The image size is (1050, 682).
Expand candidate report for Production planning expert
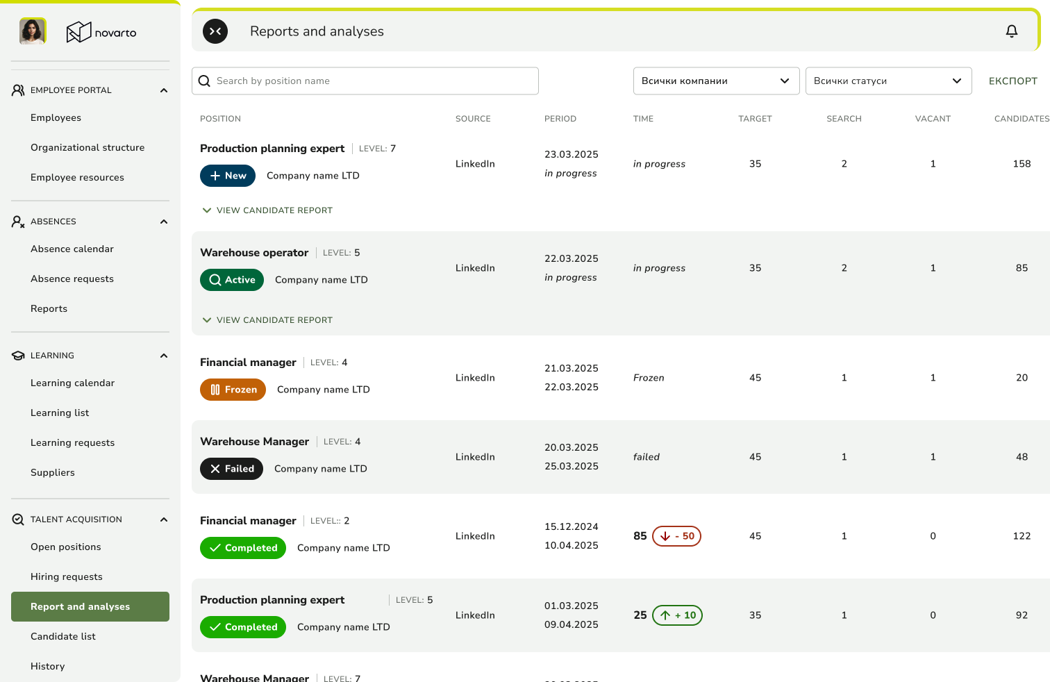click(x=267, y=210)
